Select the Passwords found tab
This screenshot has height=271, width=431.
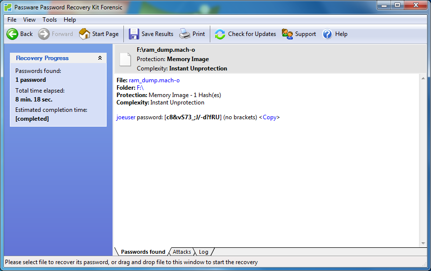143,252
